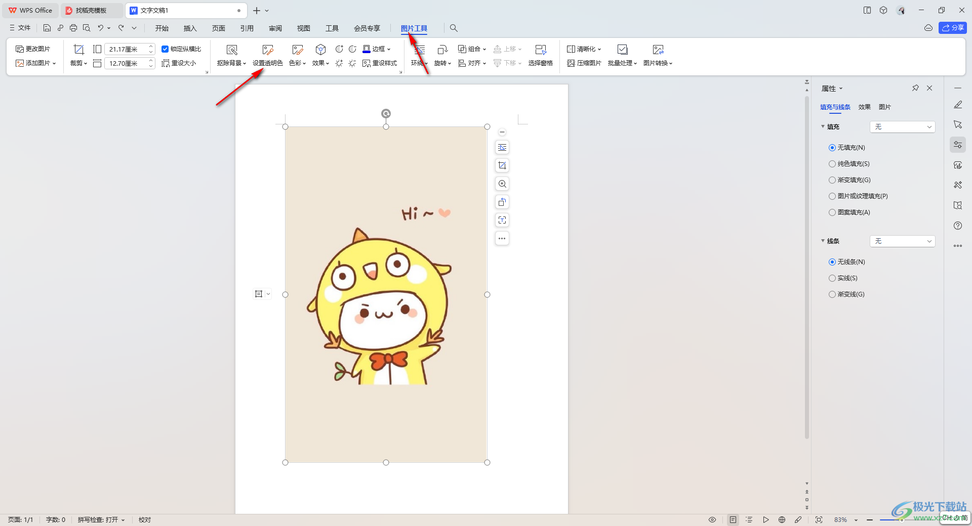
Task: Click the 抠除背景 remove background icon
Action: (x=232, y=50)
